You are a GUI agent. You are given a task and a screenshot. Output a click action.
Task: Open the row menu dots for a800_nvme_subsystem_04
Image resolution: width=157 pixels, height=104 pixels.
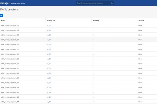coord(43,40)
